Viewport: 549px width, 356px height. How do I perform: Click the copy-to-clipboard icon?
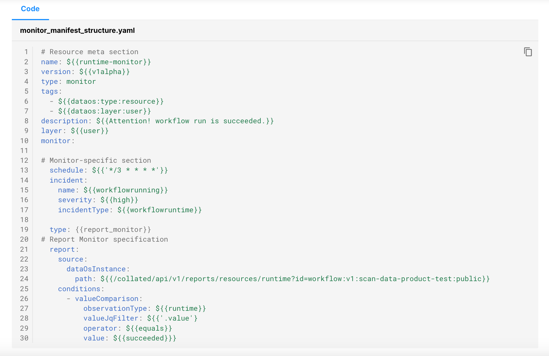click(x=528, y=52)
